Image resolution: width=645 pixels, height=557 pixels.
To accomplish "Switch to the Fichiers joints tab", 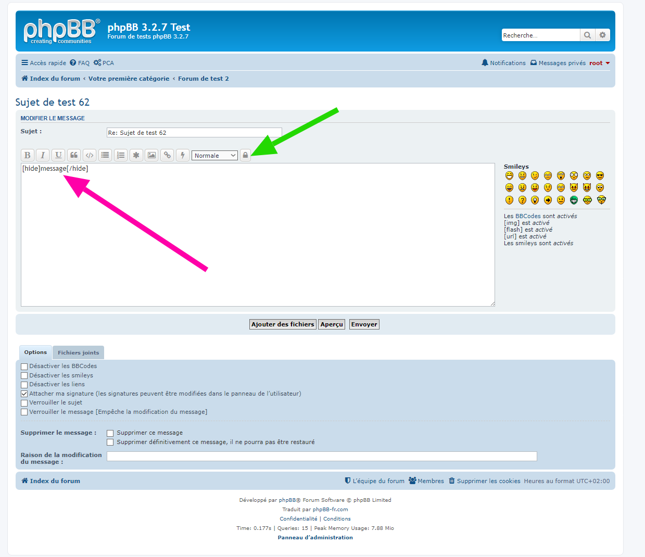I will pyautogui.click(x=78, y=353).
